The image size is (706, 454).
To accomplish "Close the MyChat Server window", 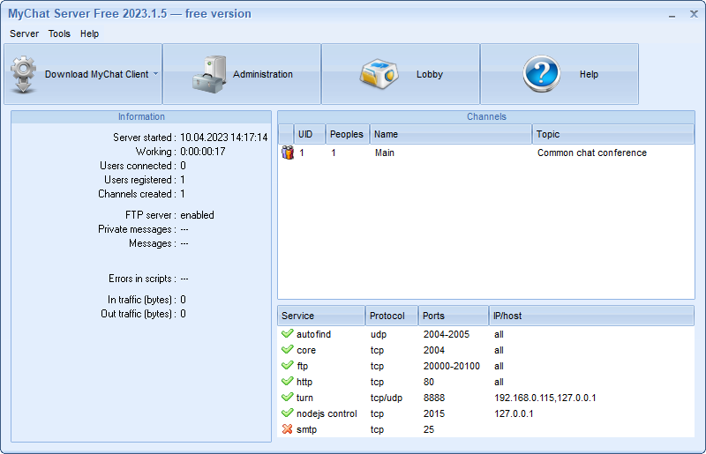I will click(694, 14).
